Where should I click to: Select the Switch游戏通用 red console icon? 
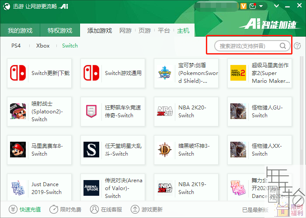click(x=91, y=73)
